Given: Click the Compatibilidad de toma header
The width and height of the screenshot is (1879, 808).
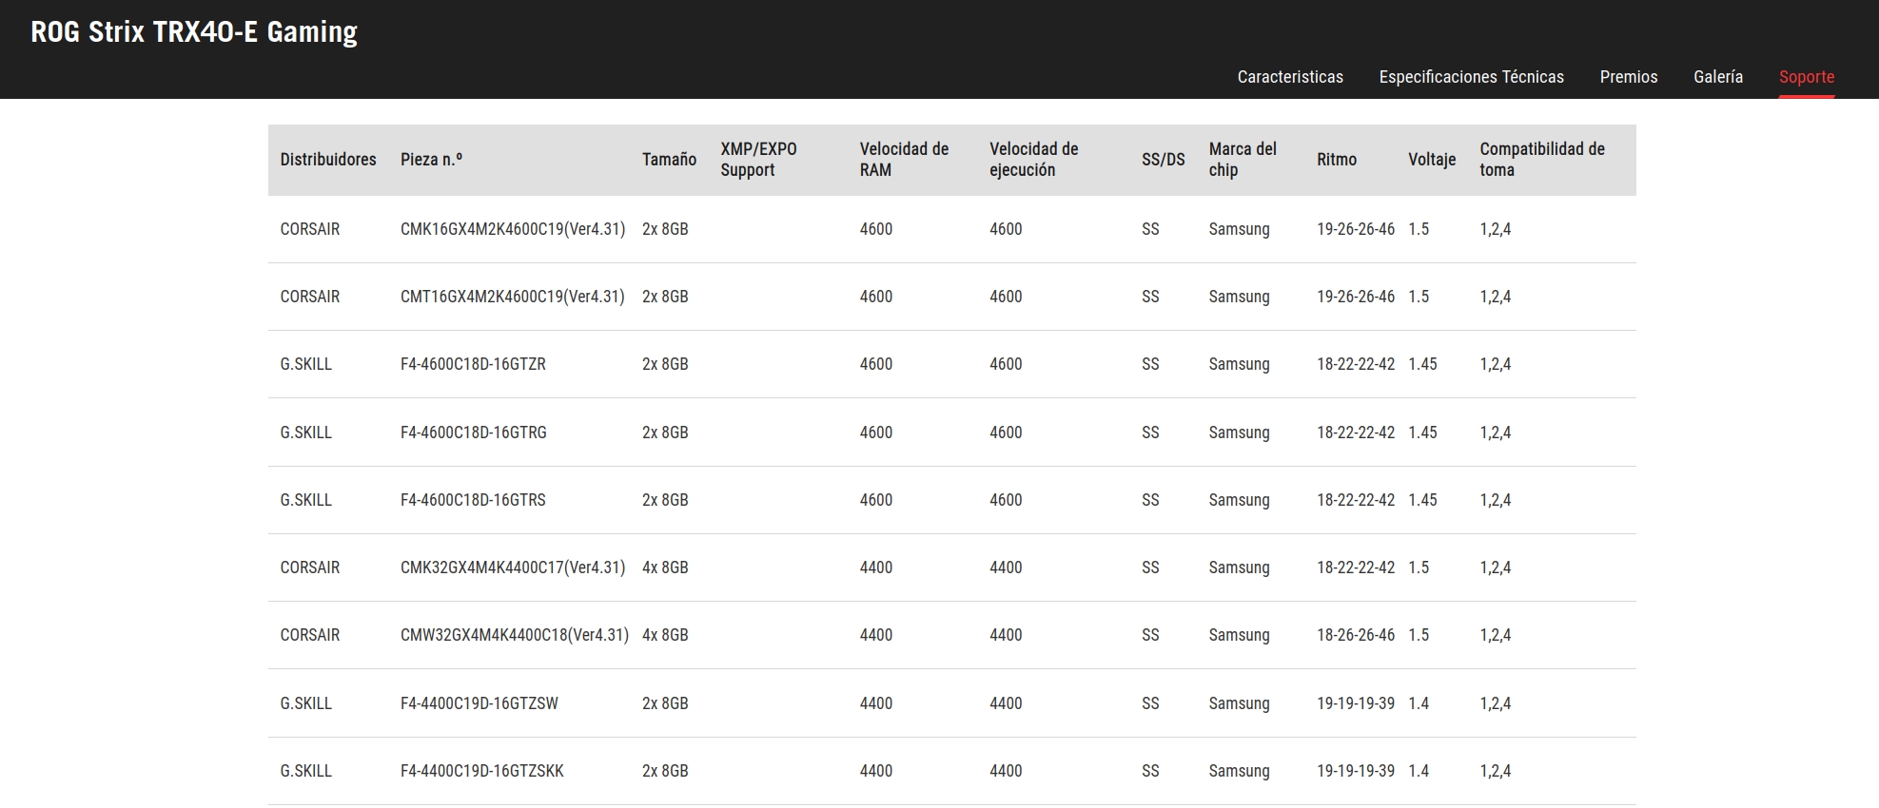Looking at the screenshot, I should (1541, 160).
